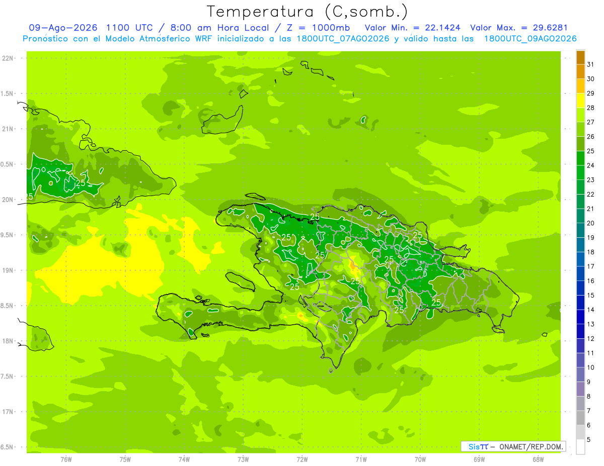The width and height of the screenshot is (604, 466).
Task: Click the '18N' latitude label
Action: pos(8,341)
